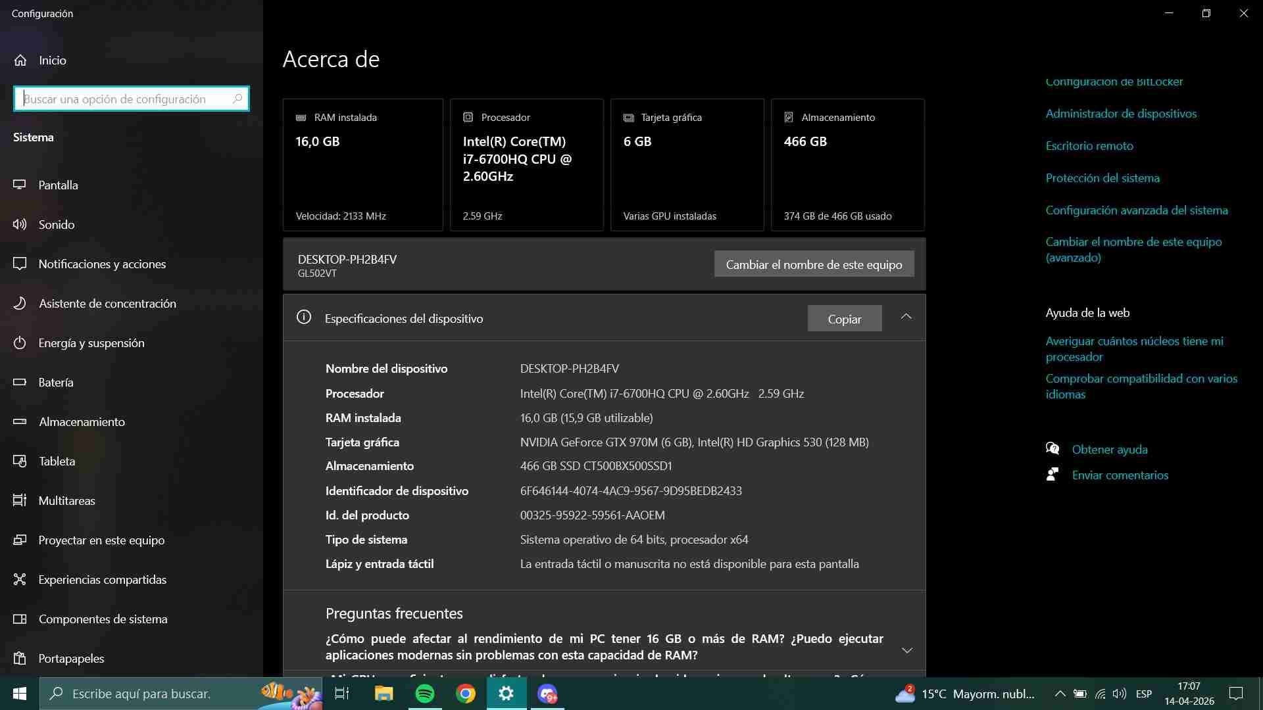Adjust system volume from the tray
The height and width of the screenshot is (710, 1263).
(1120, 694)
